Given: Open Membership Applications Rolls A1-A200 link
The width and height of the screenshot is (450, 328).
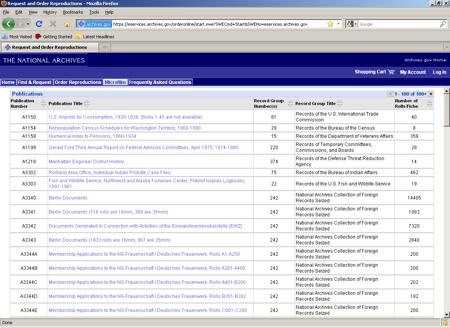Looking at the screenshot, I should pyautogui.click(x=144, y=254).
